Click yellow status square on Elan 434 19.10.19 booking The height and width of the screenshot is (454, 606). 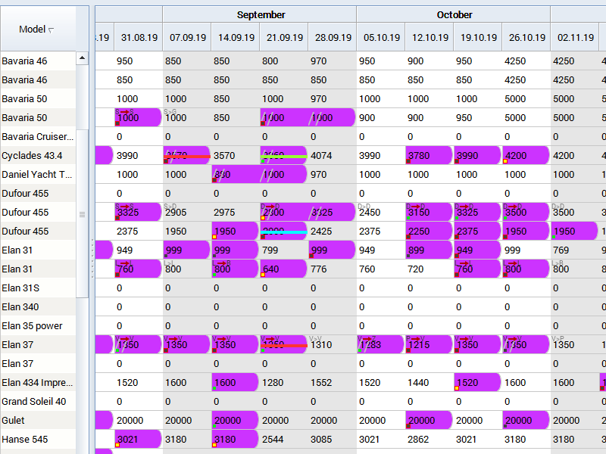(458, 388)
